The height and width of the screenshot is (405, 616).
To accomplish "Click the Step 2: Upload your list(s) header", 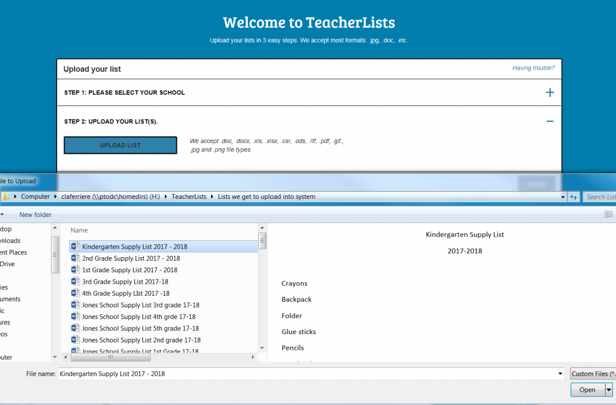I will (111, 121).
